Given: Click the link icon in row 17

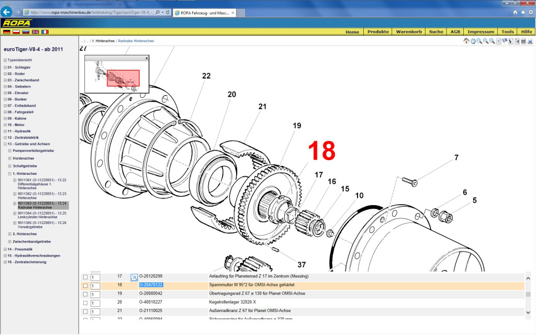Looking at the screenshot, I should click(134, 277).
